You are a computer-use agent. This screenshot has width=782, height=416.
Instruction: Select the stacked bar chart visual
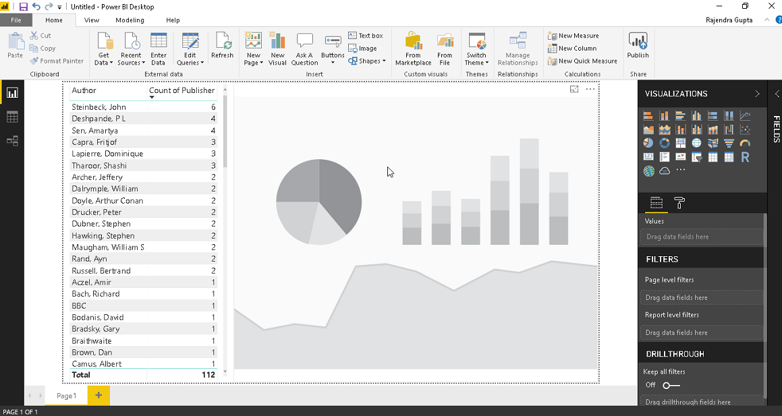[648, 115]
